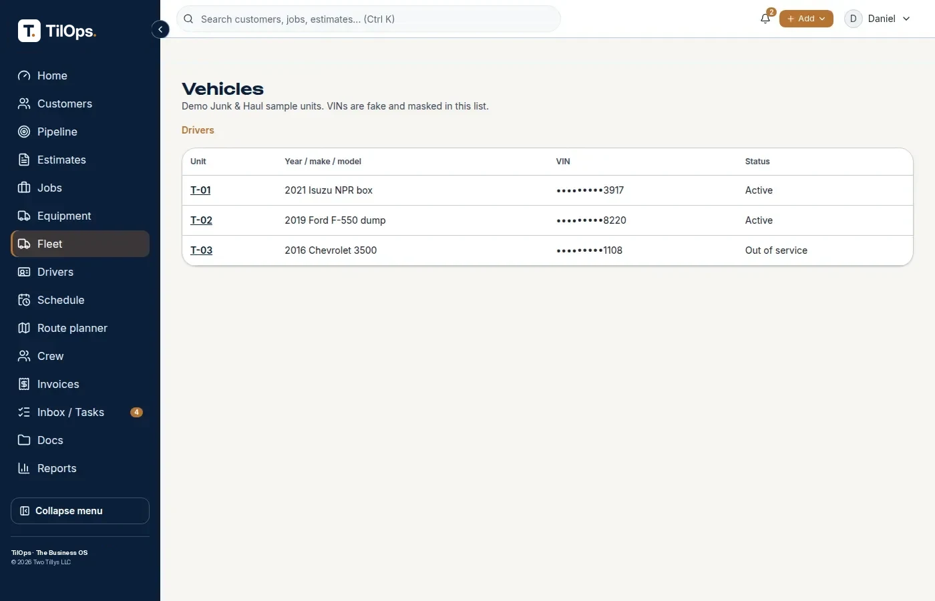Image resolution: width=935 pixels, height=601 pixels.
Task: Click the Docs folder icon
Action: 24,440
